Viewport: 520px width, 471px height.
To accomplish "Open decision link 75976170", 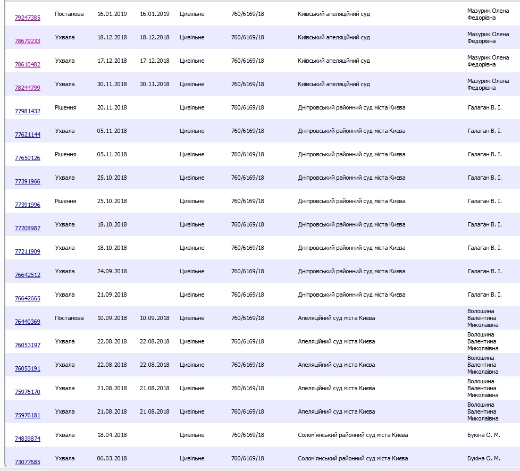I will [x=28, y=392].
